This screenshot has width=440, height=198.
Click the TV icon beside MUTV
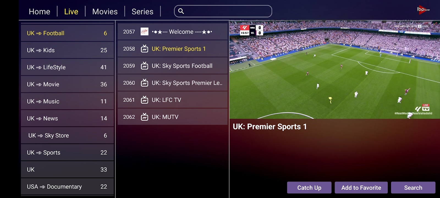pyautogui.click(x=144, y=117)
